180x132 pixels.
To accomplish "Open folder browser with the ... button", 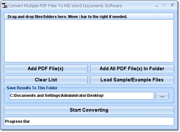I will tap(162, 96).
